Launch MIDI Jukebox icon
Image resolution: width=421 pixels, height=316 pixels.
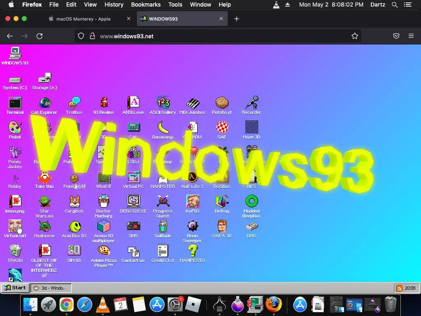192,103
